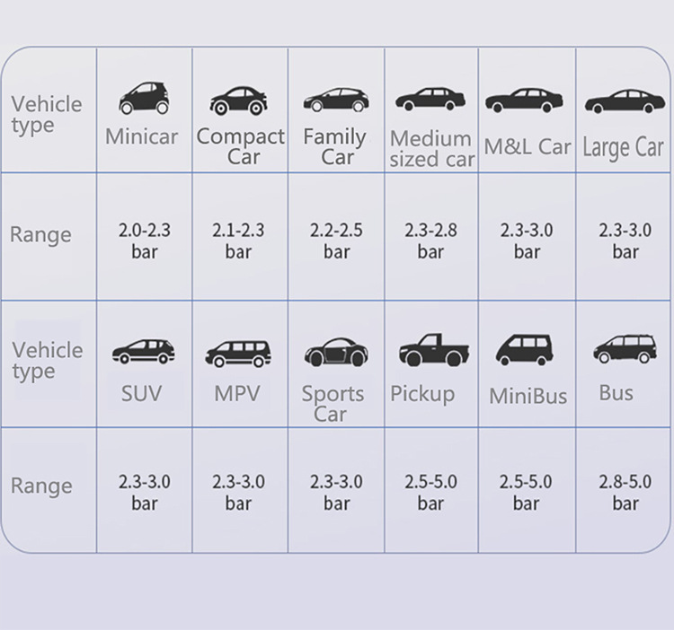674x630 pixels.
Task: Click the bottom Range row header
Action: point(40,486)
